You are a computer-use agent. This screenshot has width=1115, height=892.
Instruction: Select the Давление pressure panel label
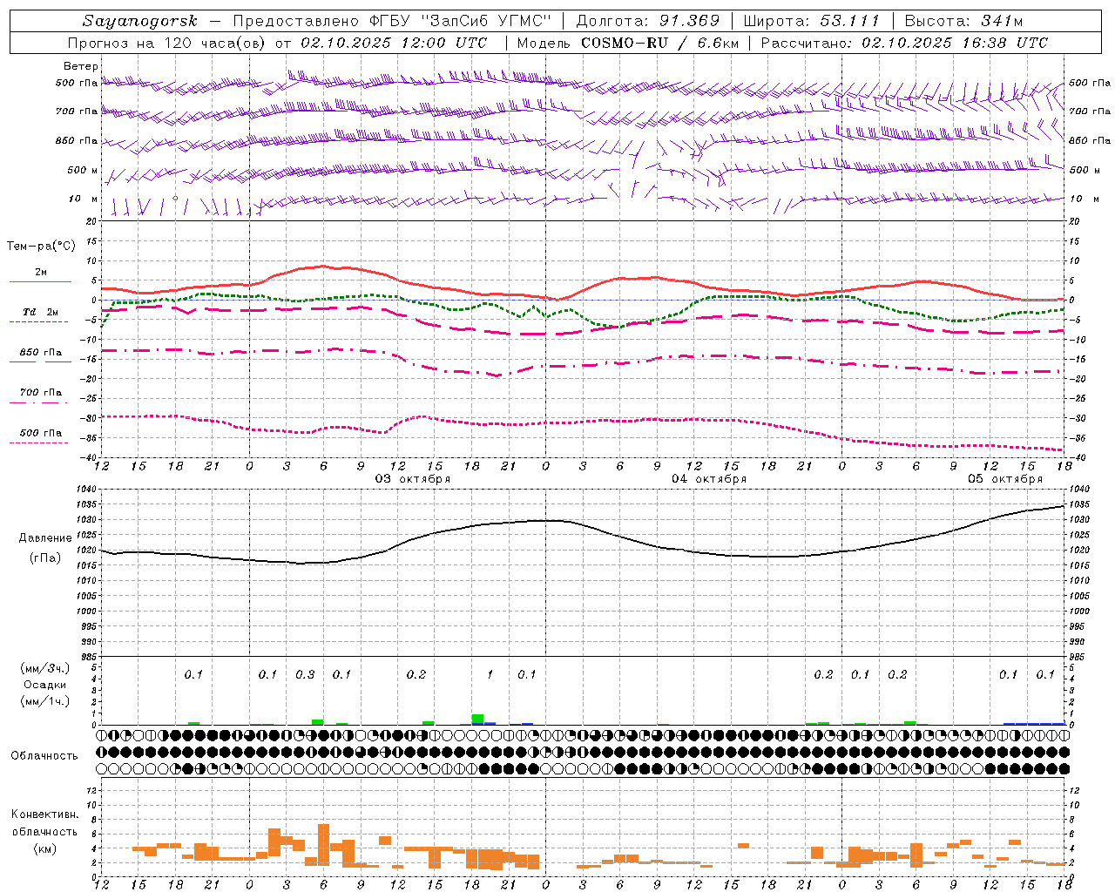(x=45, y=538)
